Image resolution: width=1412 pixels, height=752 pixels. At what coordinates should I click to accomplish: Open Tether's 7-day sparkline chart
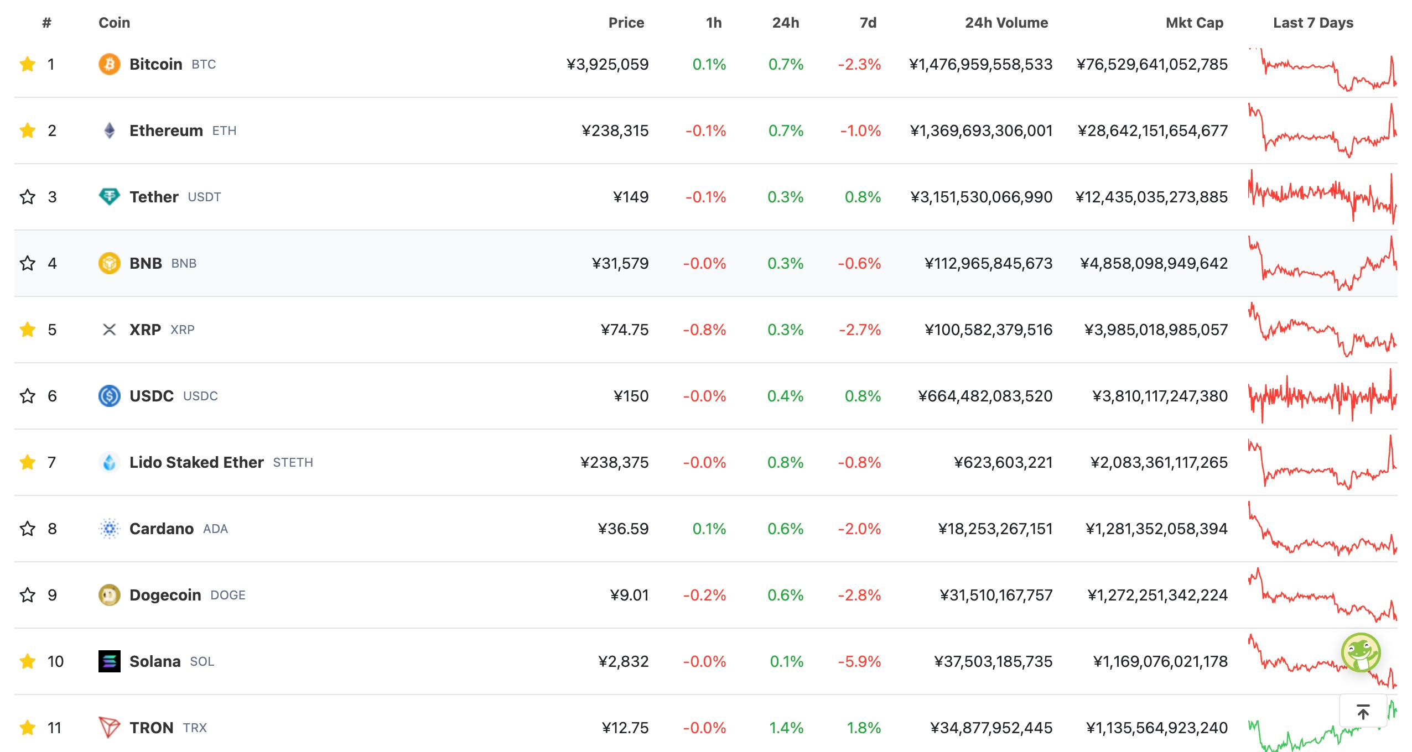(1322, 197)
